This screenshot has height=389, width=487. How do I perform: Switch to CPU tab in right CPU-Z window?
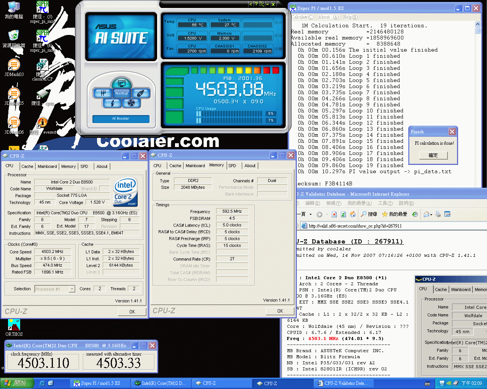(x=158, y=166)
